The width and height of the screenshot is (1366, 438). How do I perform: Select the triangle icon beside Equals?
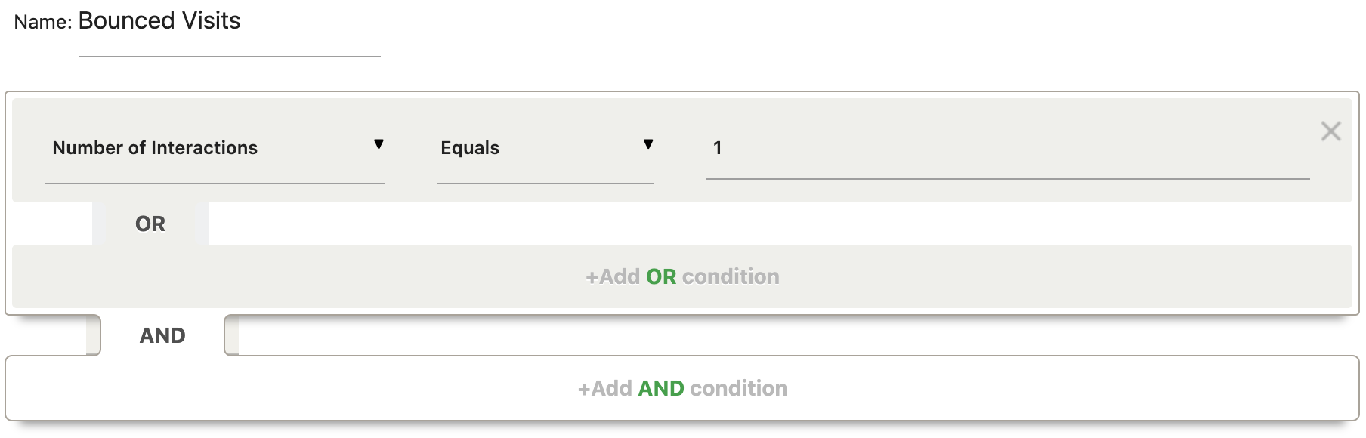click(648, 143)
